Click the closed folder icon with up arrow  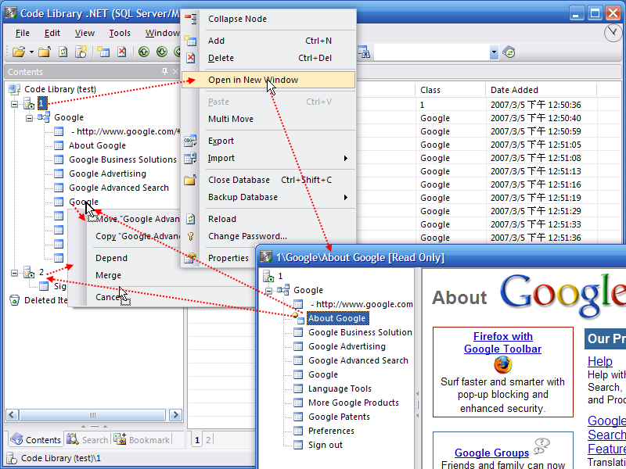click(x=45, y=52)
